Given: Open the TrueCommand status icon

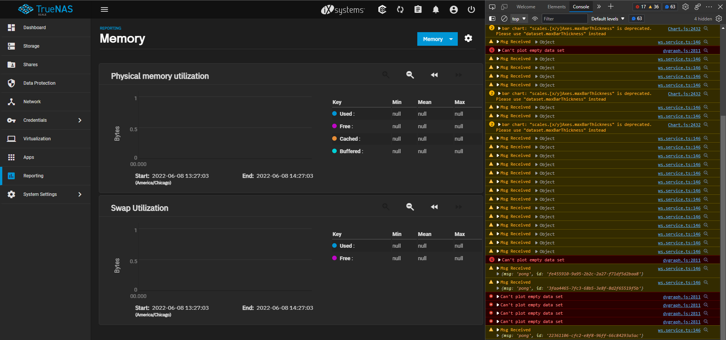Looking at the screenshot, I should (x=382, y=9).
